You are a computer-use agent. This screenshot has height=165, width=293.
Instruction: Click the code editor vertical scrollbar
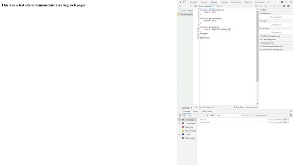[257, 46]
